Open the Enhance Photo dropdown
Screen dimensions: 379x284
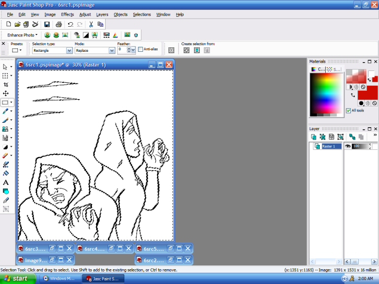click(23, 35)
